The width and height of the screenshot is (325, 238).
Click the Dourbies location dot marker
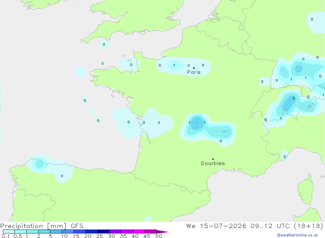click(x=213, y=159)
